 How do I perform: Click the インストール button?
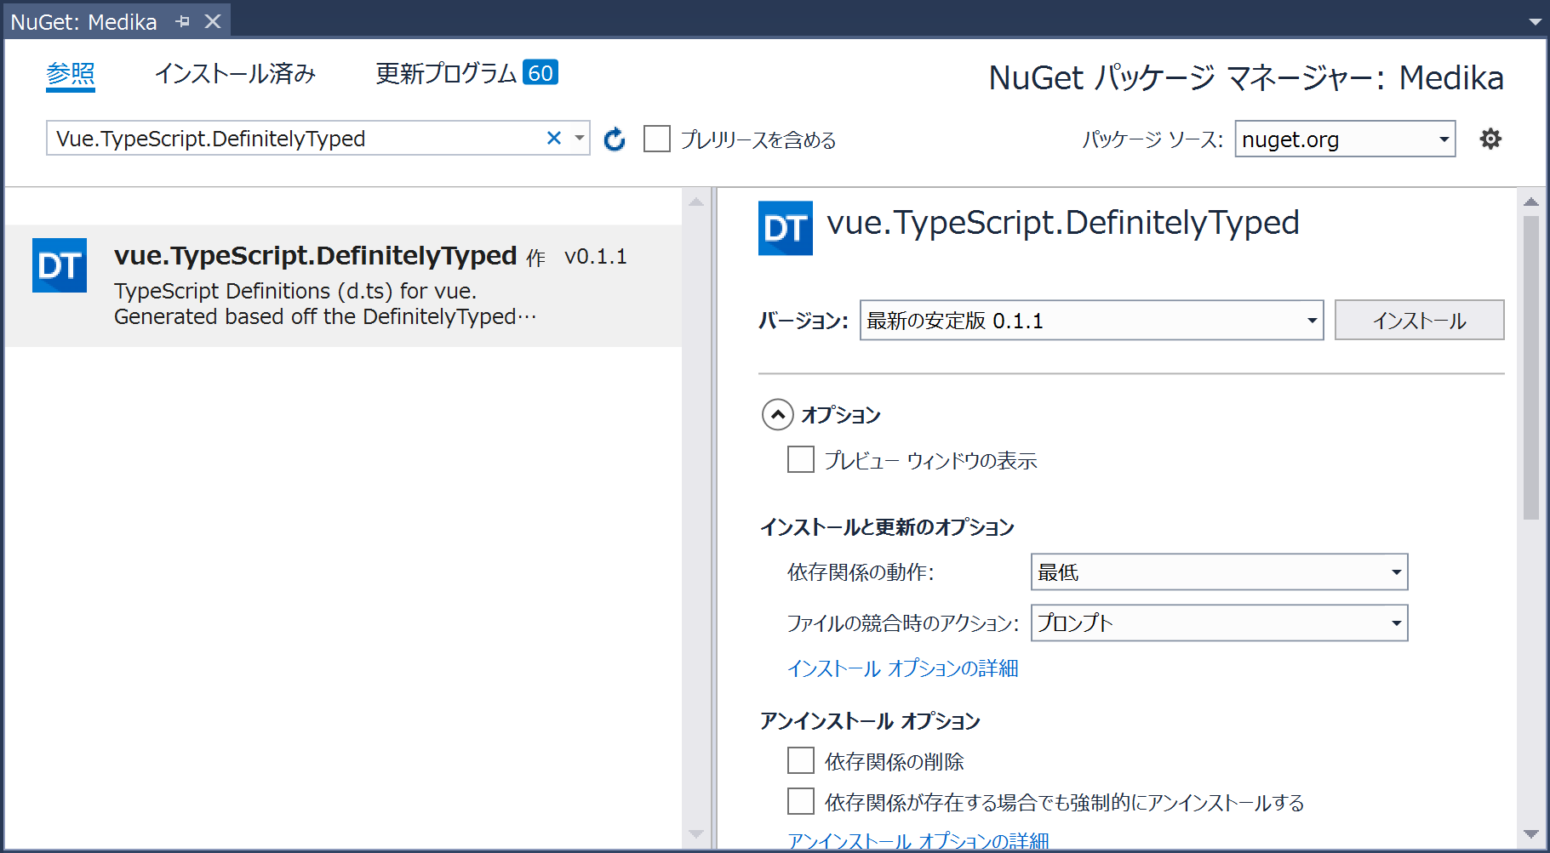(x=1419, y=320)
